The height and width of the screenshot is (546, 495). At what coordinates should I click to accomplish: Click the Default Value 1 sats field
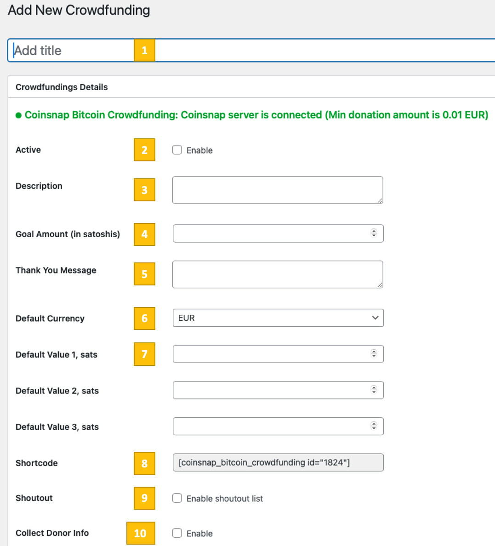[267, 354]
